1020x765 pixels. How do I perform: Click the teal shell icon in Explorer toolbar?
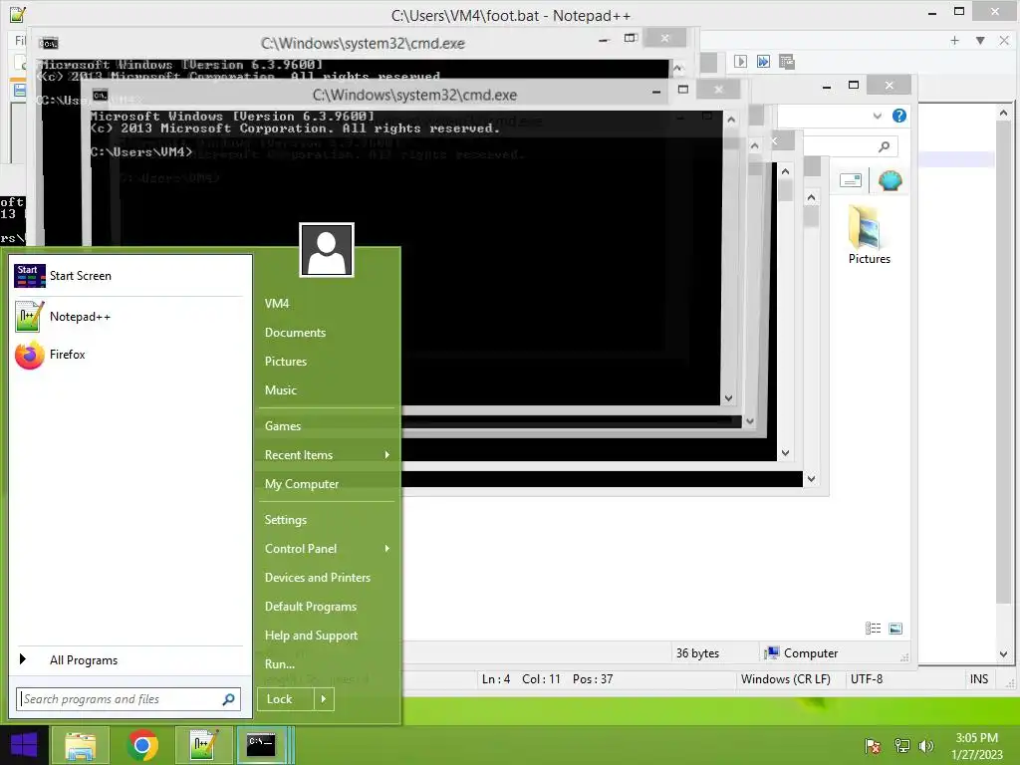890,180
